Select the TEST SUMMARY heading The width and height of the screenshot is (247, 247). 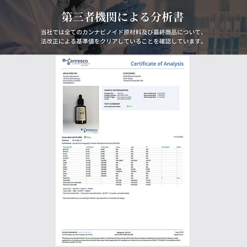(x=112, y=104)
